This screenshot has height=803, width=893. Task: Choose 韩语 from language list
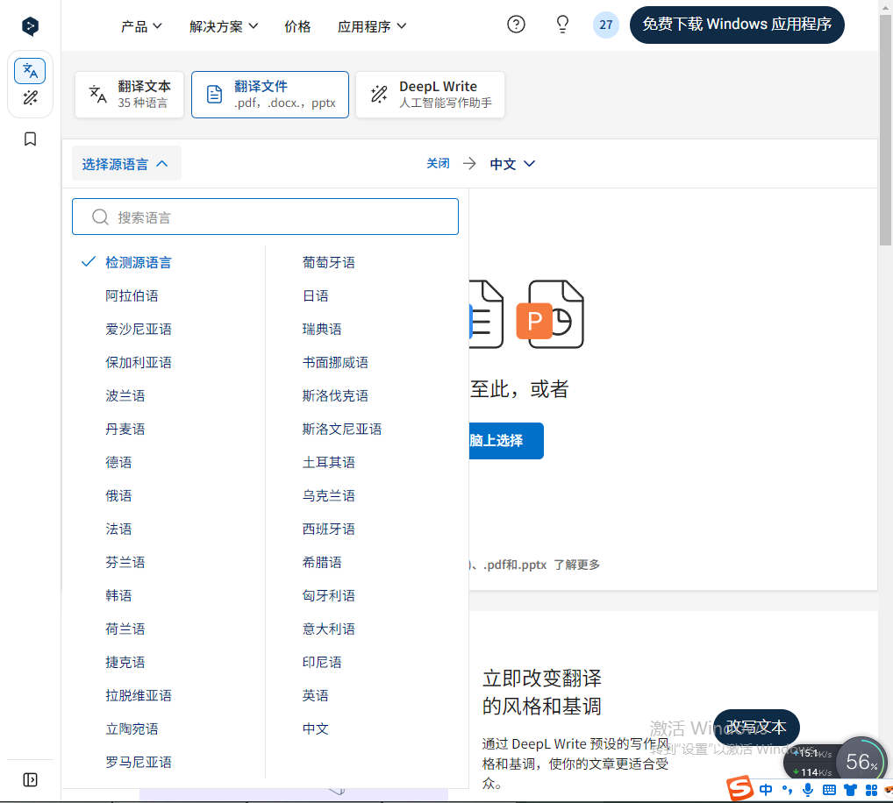(118, 596)
